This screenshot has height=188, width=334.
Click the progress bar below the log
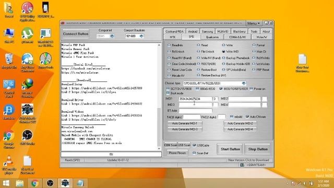tap(111, 154)
